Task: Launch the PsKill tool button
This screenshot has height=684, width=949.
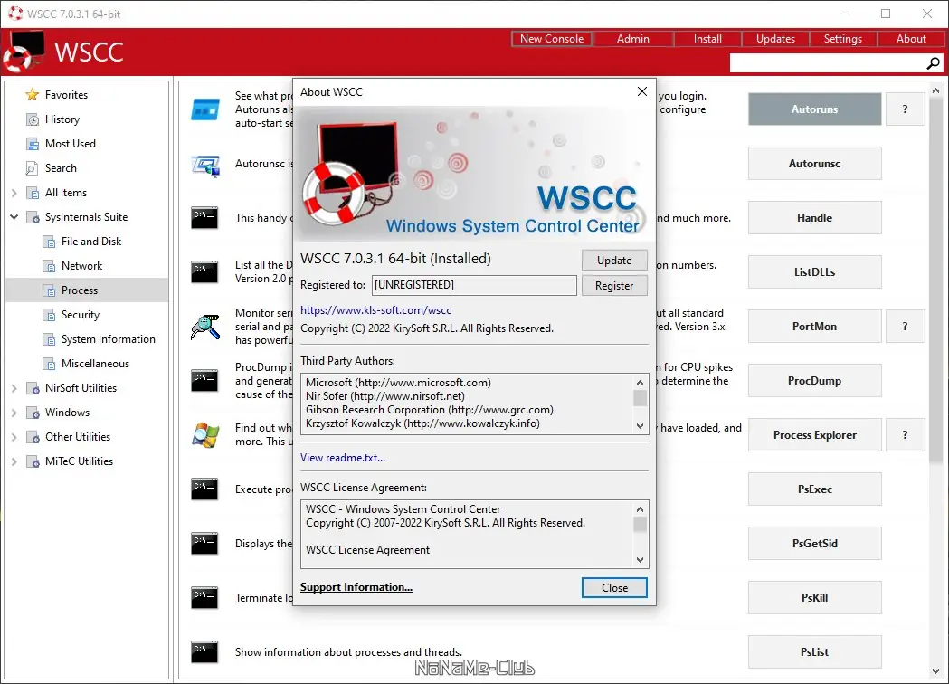Action: point(814,598)
